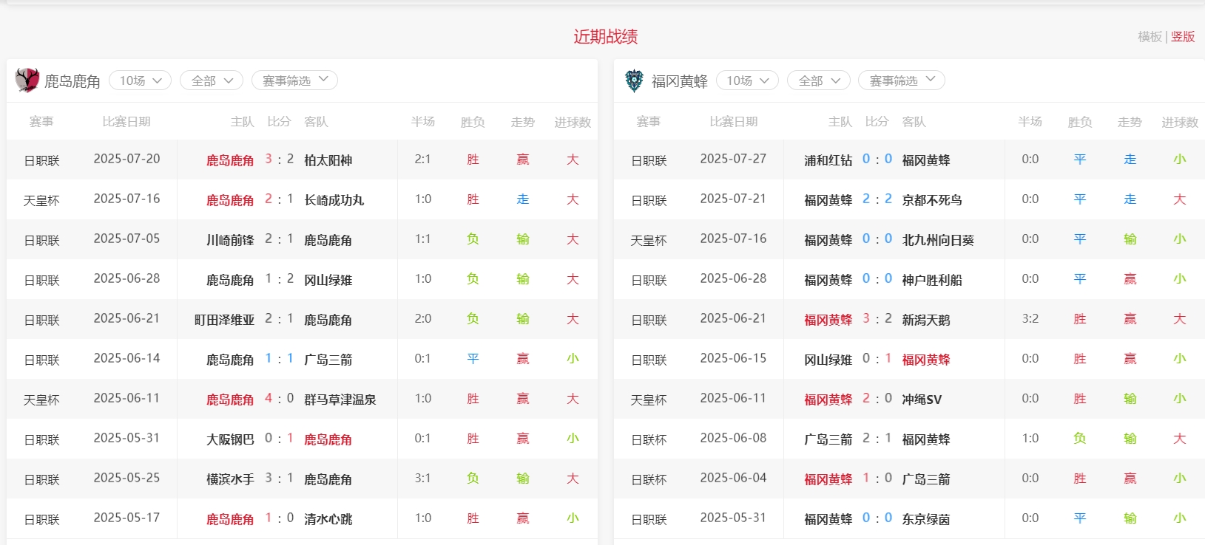Open 群马草津温泉 team link
Screen dimensions: 1205x545
tap(340, 400)
